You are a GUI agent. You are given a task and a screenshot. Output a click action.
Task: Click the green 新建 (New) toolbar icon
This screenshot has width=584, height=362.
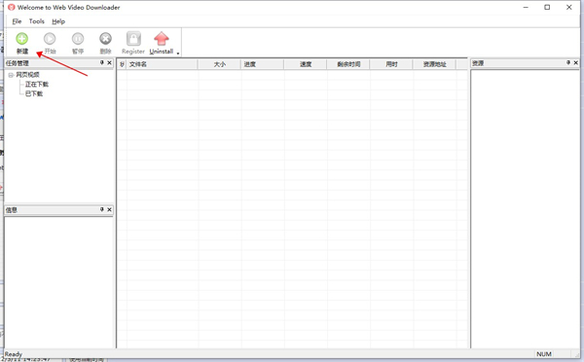click(x=22, y=39)
